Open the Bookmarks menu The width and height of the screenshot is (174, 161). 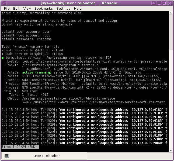44,9
